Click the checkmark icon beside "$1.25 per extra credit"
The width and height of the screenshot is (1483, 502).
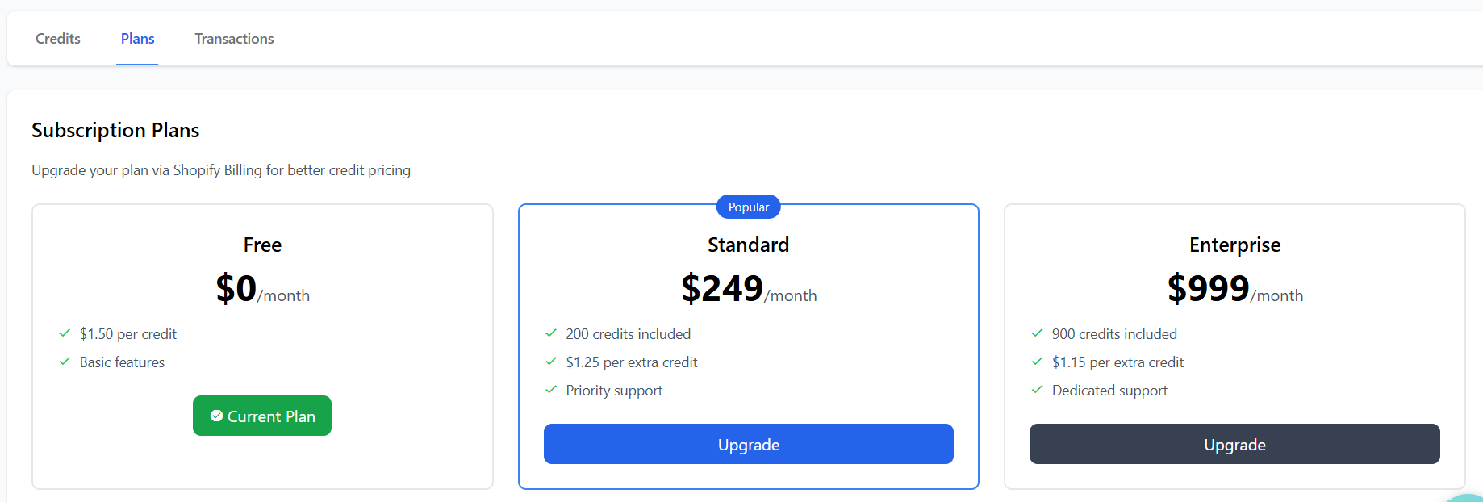[552, 362]
